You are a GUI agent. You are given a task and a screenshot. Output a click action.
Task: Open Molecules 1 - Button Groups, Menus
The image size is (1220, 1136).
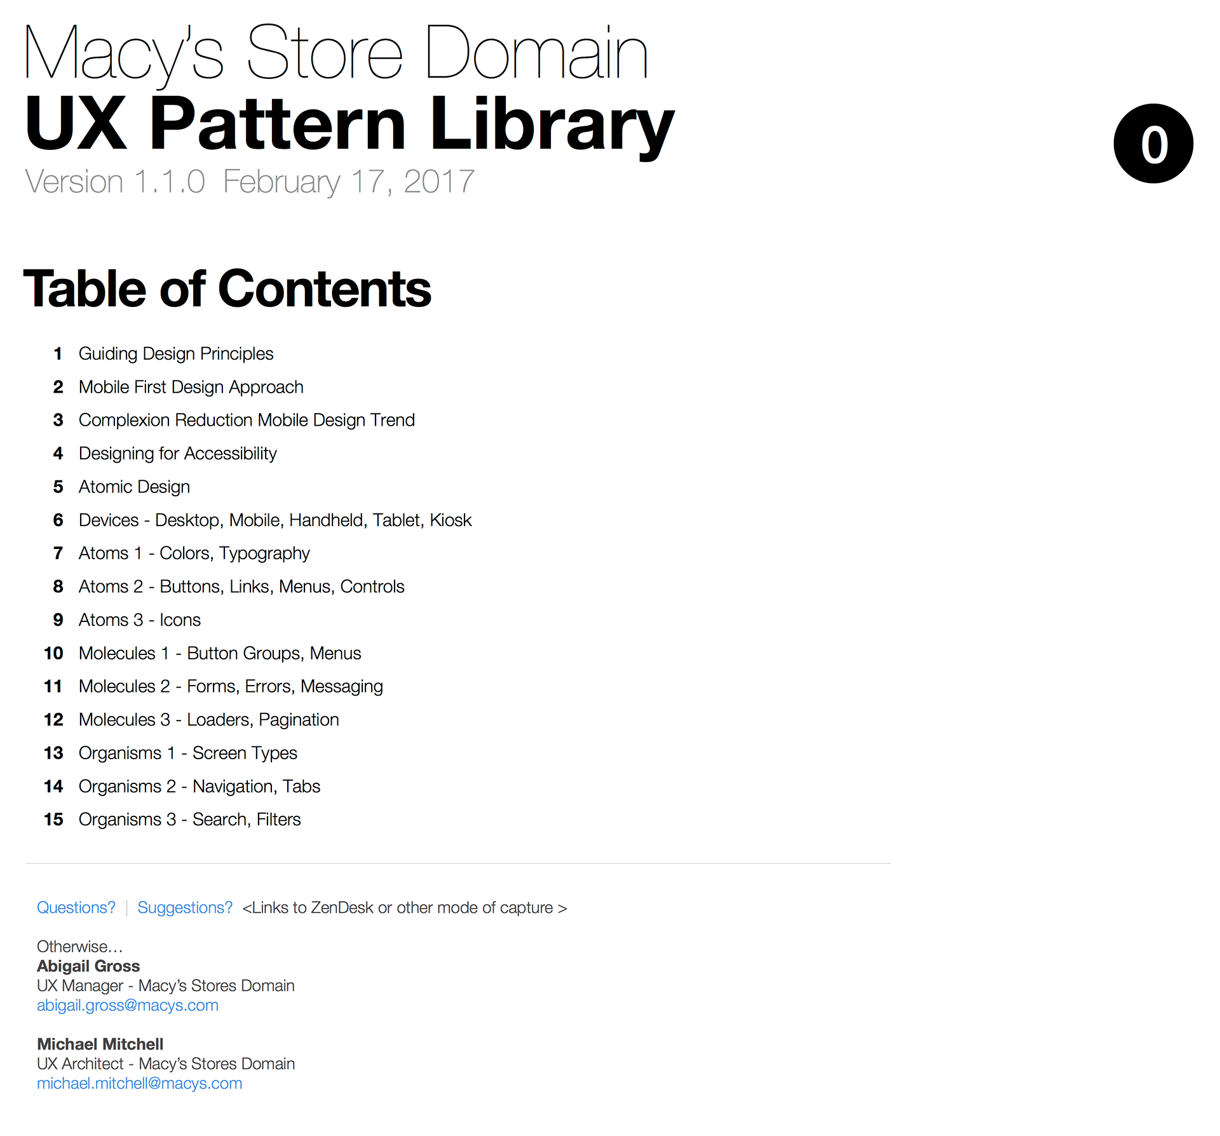click(x=220, y=653)
